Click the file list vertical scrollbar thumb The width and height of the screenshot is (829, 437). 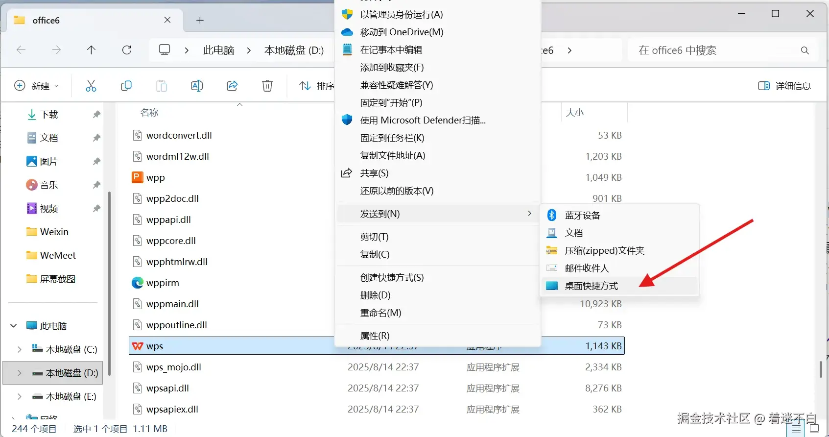coord(821,369)
